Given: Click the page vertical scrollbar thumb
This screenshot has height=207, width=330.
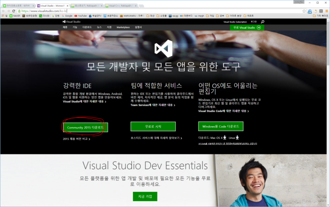Looking at the screenshot, I should point(328,43).
